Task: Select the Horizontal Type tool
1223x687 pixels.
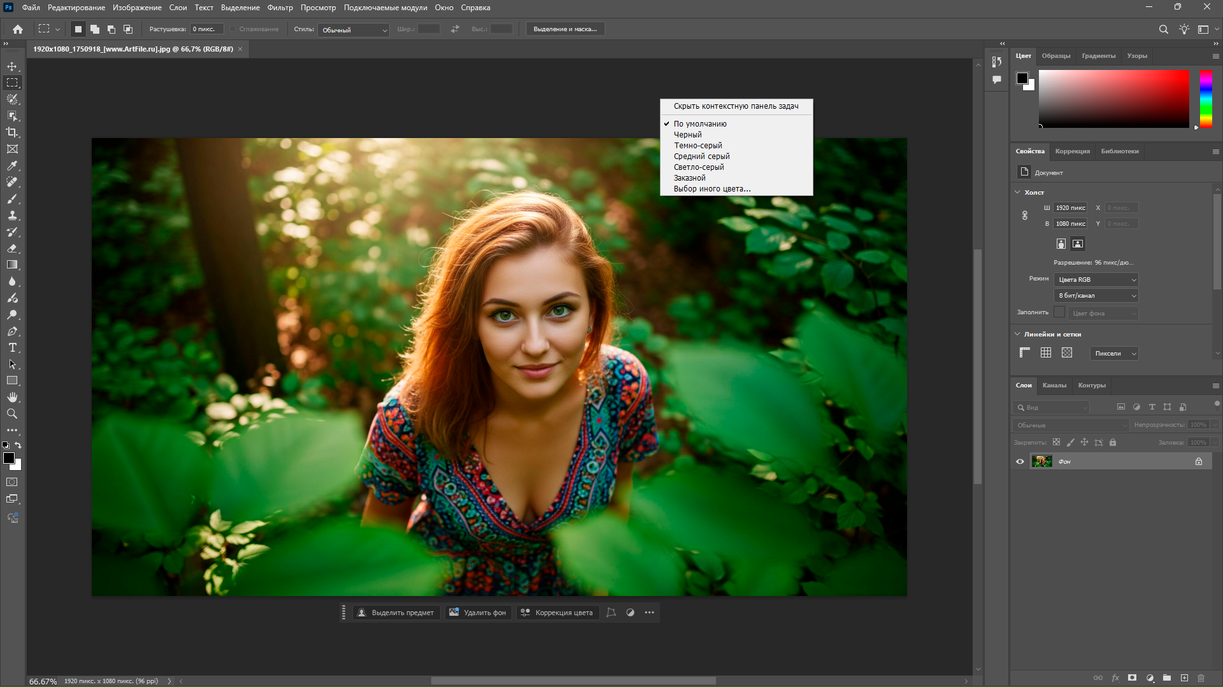Action: (12, 347)
